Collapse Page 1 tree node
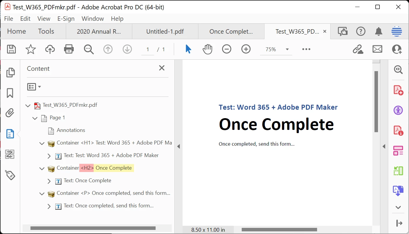This screenshot has height=234, width=409. pos(35,118)
